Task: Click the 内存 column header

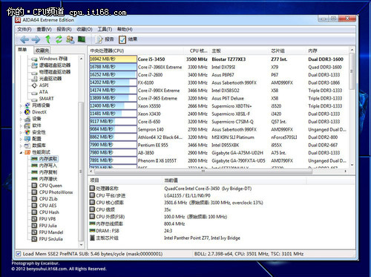Action: (327, 50)
